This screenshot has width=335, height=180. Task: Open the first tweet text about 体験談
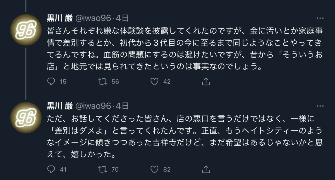point(184,49)
